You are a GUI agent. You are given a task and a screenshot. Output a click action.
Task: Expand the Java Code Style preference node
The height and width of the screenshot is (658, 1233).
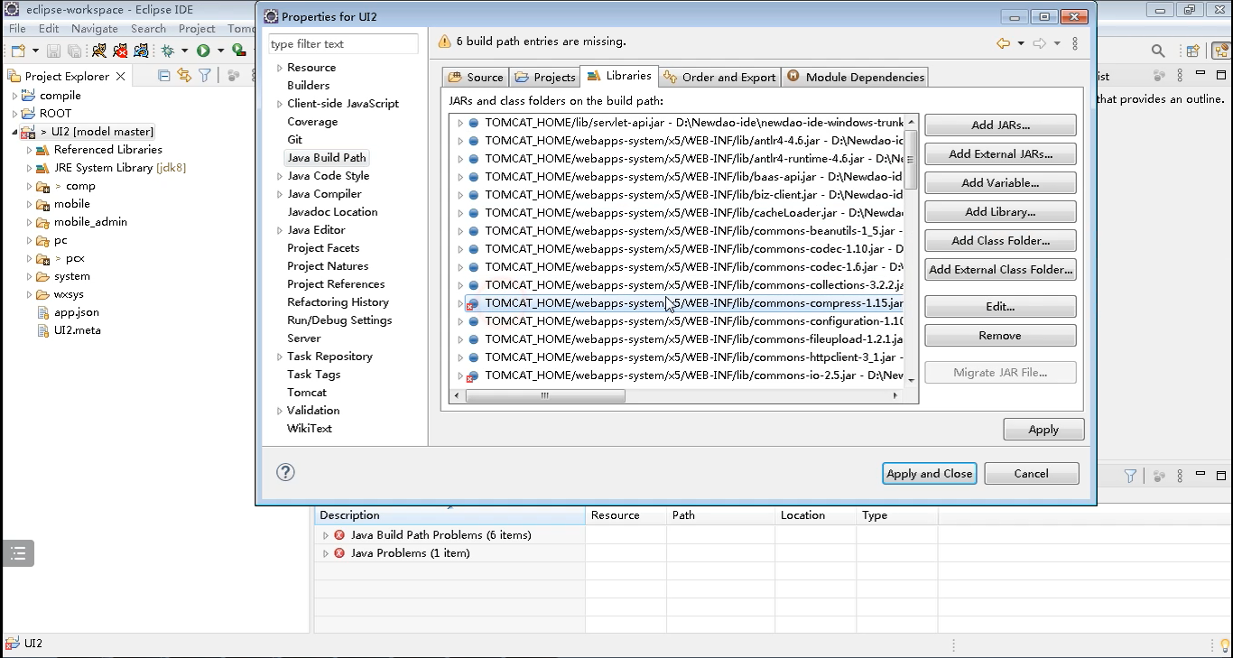[x=280, y=176]
